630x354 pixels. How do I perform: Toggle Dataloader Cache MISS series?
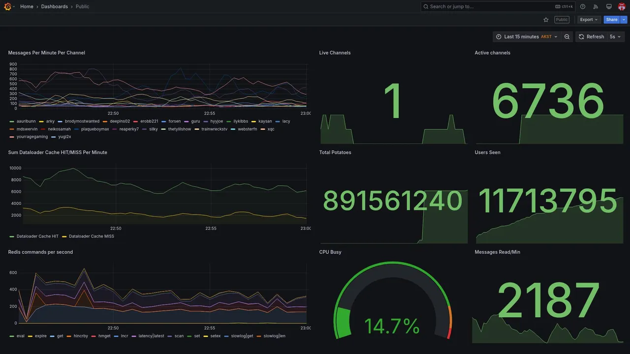[92, 236]
